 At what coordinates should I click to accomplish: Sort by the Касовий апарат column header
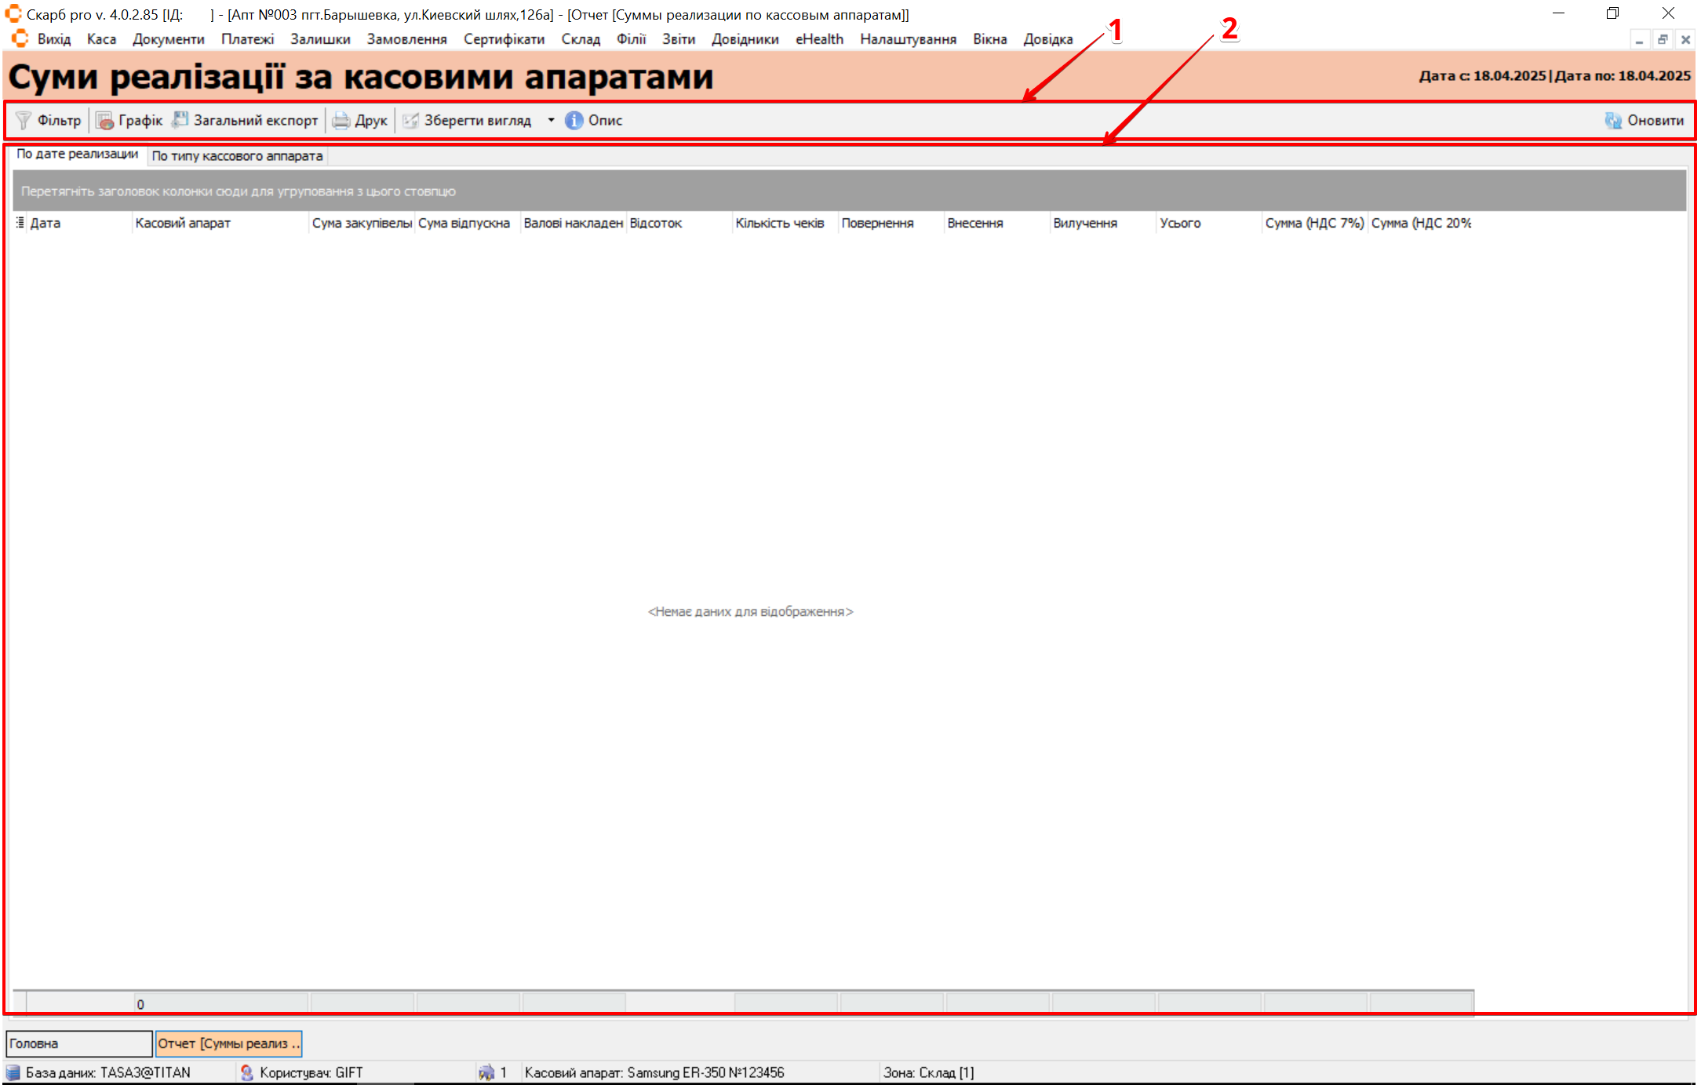(183, 223)
